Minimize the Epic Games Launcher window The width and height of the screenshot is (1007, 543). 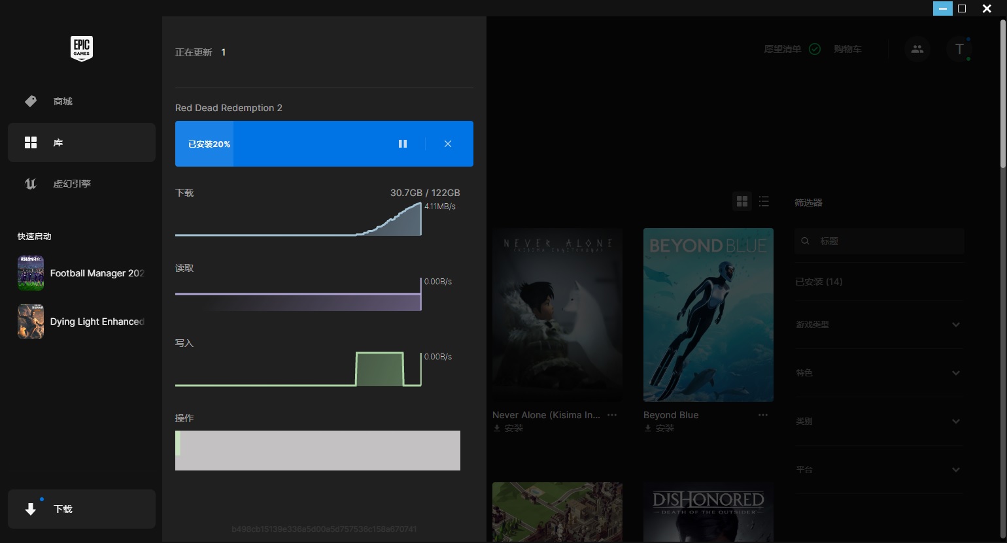pos(943,8)
